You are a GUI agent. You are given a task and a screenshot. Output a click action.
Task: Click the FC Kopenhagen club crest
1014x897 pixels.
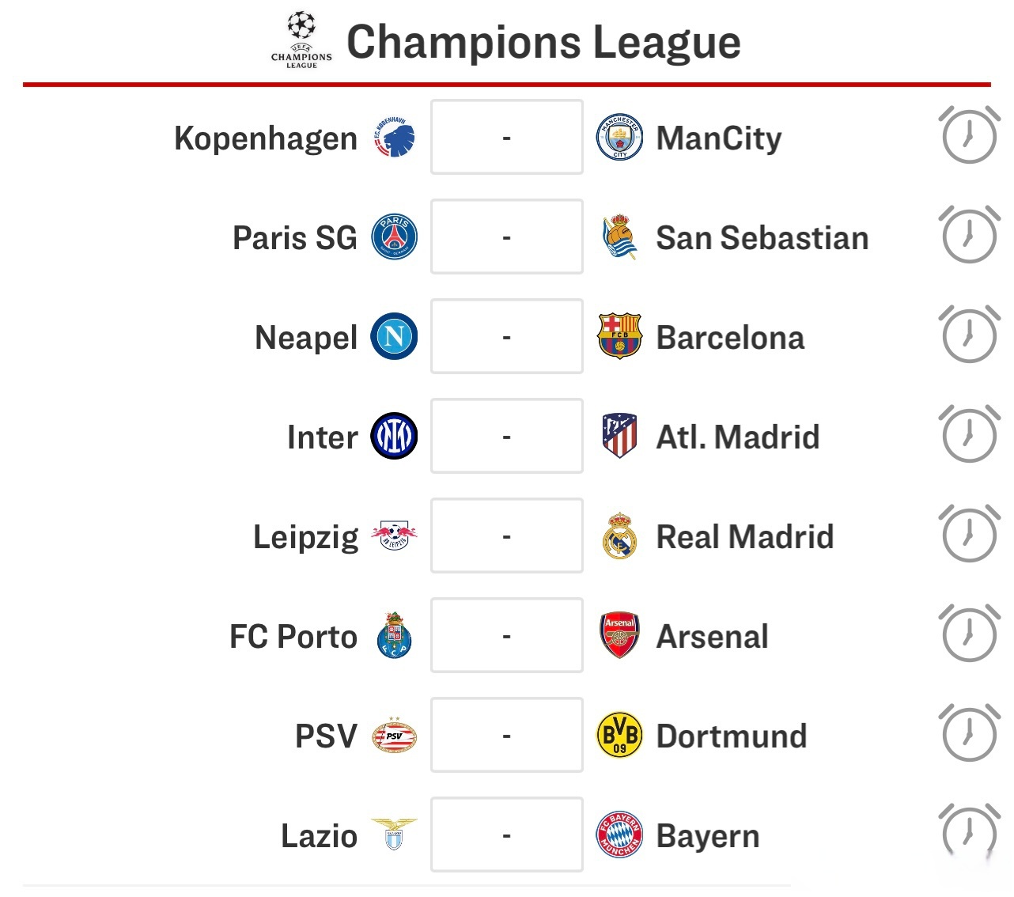tap(394, 138)
